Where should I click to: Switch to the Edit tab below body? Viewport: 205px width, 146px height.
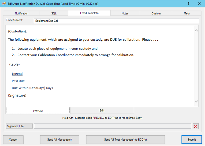tap(102, 110)
